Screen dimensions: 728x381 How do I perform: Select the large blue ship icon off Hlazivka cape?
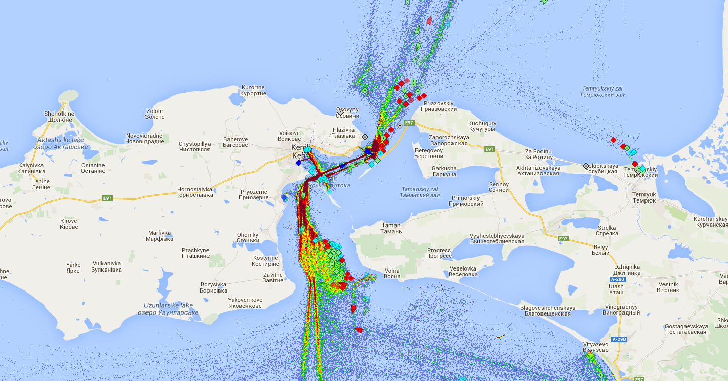pyautogui.click(x=368, y=151)
